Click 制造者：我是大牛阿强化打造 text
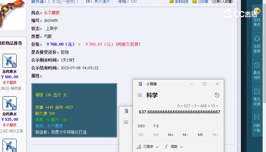Screen dimensions: 266x152 point(61,132)
